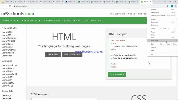Image resolution: width=178 pixels, height=100 pixels.
Task: Expand the References dropdown
Action: click(x=31, y=21)
